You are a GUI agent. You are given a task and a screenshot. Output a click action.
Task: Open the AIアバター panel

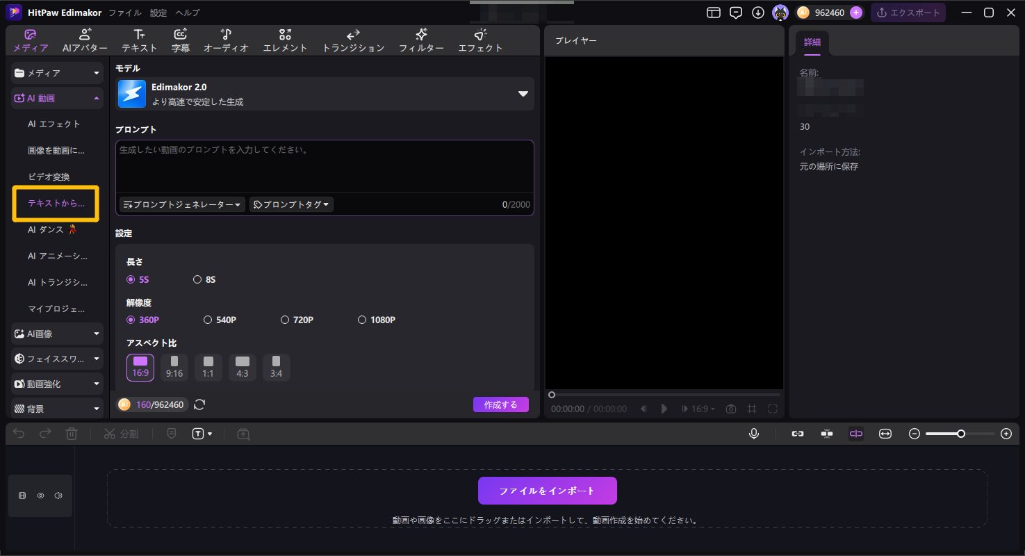(85, 40)
